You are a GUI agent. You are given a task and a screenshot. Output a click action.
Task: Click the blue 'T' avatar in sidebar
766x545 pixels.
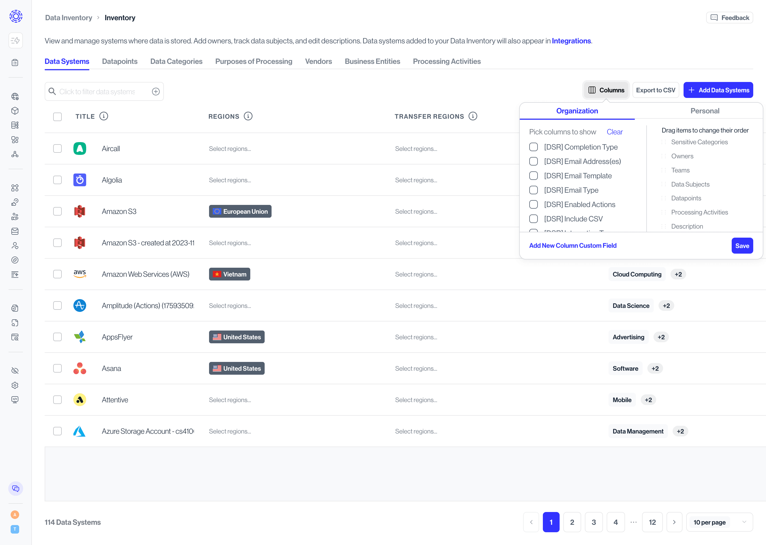(x=15, y=529)
